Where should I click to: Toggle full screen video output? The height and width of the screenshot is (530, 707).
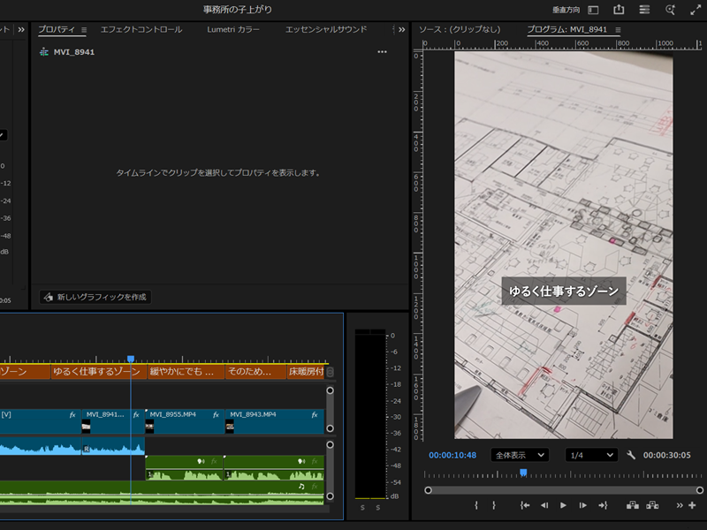pyautogui.click(x=695, y=10)
